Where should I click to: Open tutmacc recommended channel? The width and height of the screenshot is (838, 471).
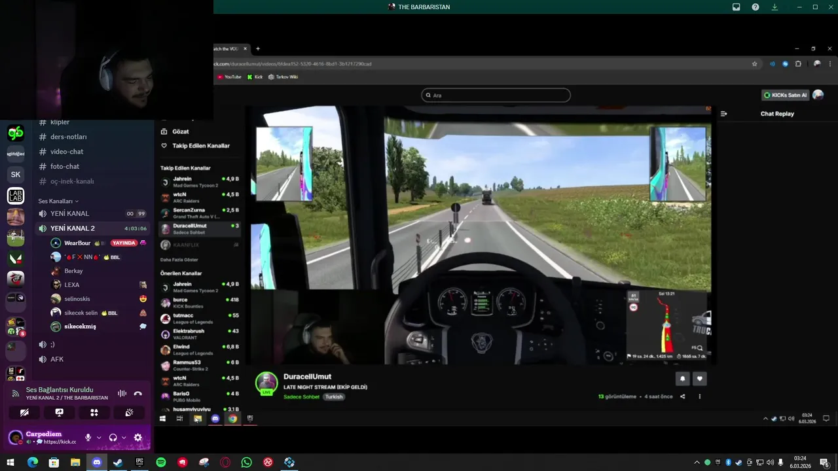(200, 318)
